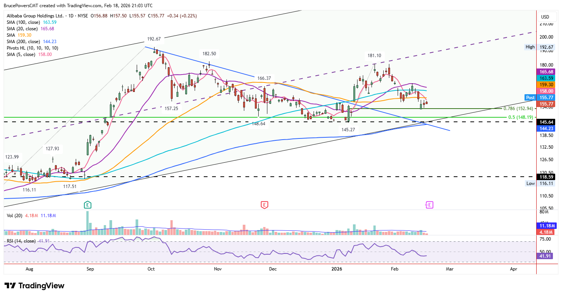
Task: Click the pink 158.00 price axis tag
Action: pyautogui.click(x=546, y=91)
